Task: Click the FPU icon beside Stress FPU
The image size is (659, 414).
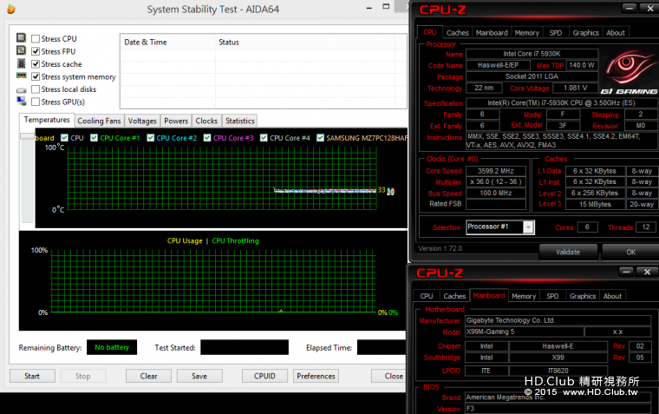Action: 21,50
